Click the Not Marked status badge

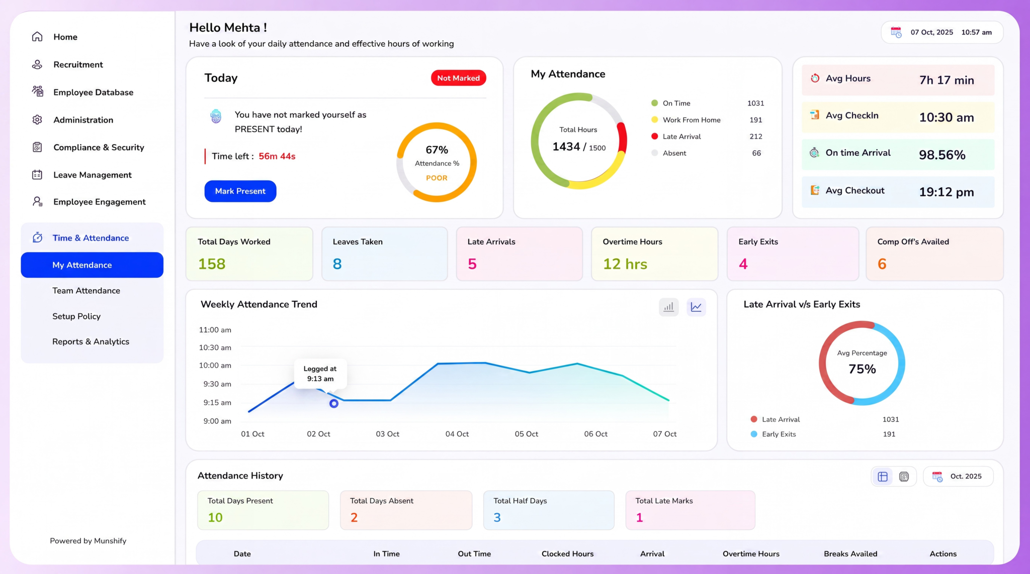[x=458, y=78]
